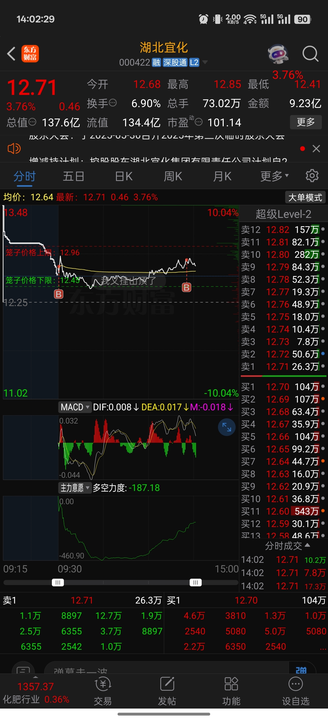Viewport: 328px width, 721px height.
Task: Tap the 融 margin badge
Action: pyautogui.click(x=156, y=62)
